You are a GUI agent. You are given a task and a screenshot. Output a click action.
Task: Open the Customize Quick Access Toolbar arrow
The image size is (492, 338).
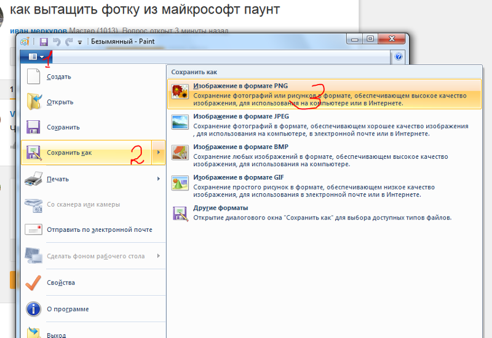pos(80,42)
